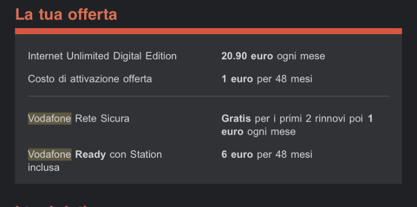Image resolution: width=417 pixels, height=207 pixels.
Task: Click "euro ogni mese" under Gratis line
Action: coord(258,132)
